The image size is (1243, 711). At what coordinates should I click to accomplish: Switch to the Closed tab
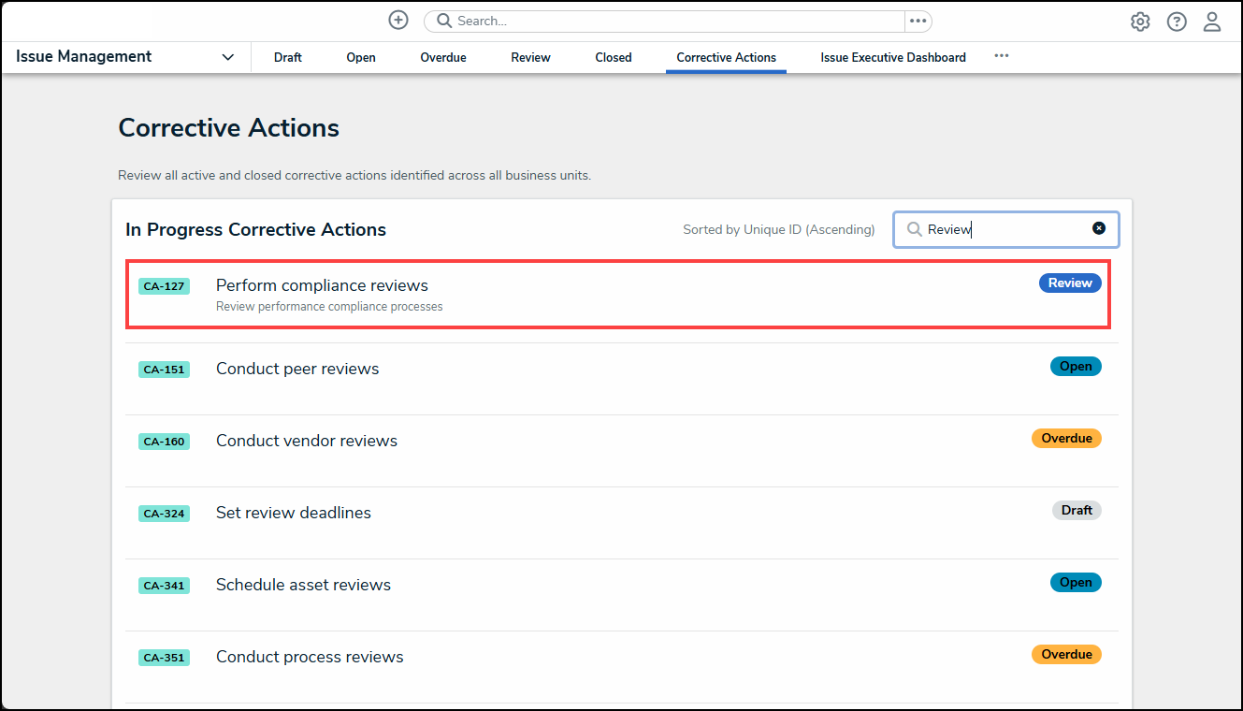click(x=613, y=57)
